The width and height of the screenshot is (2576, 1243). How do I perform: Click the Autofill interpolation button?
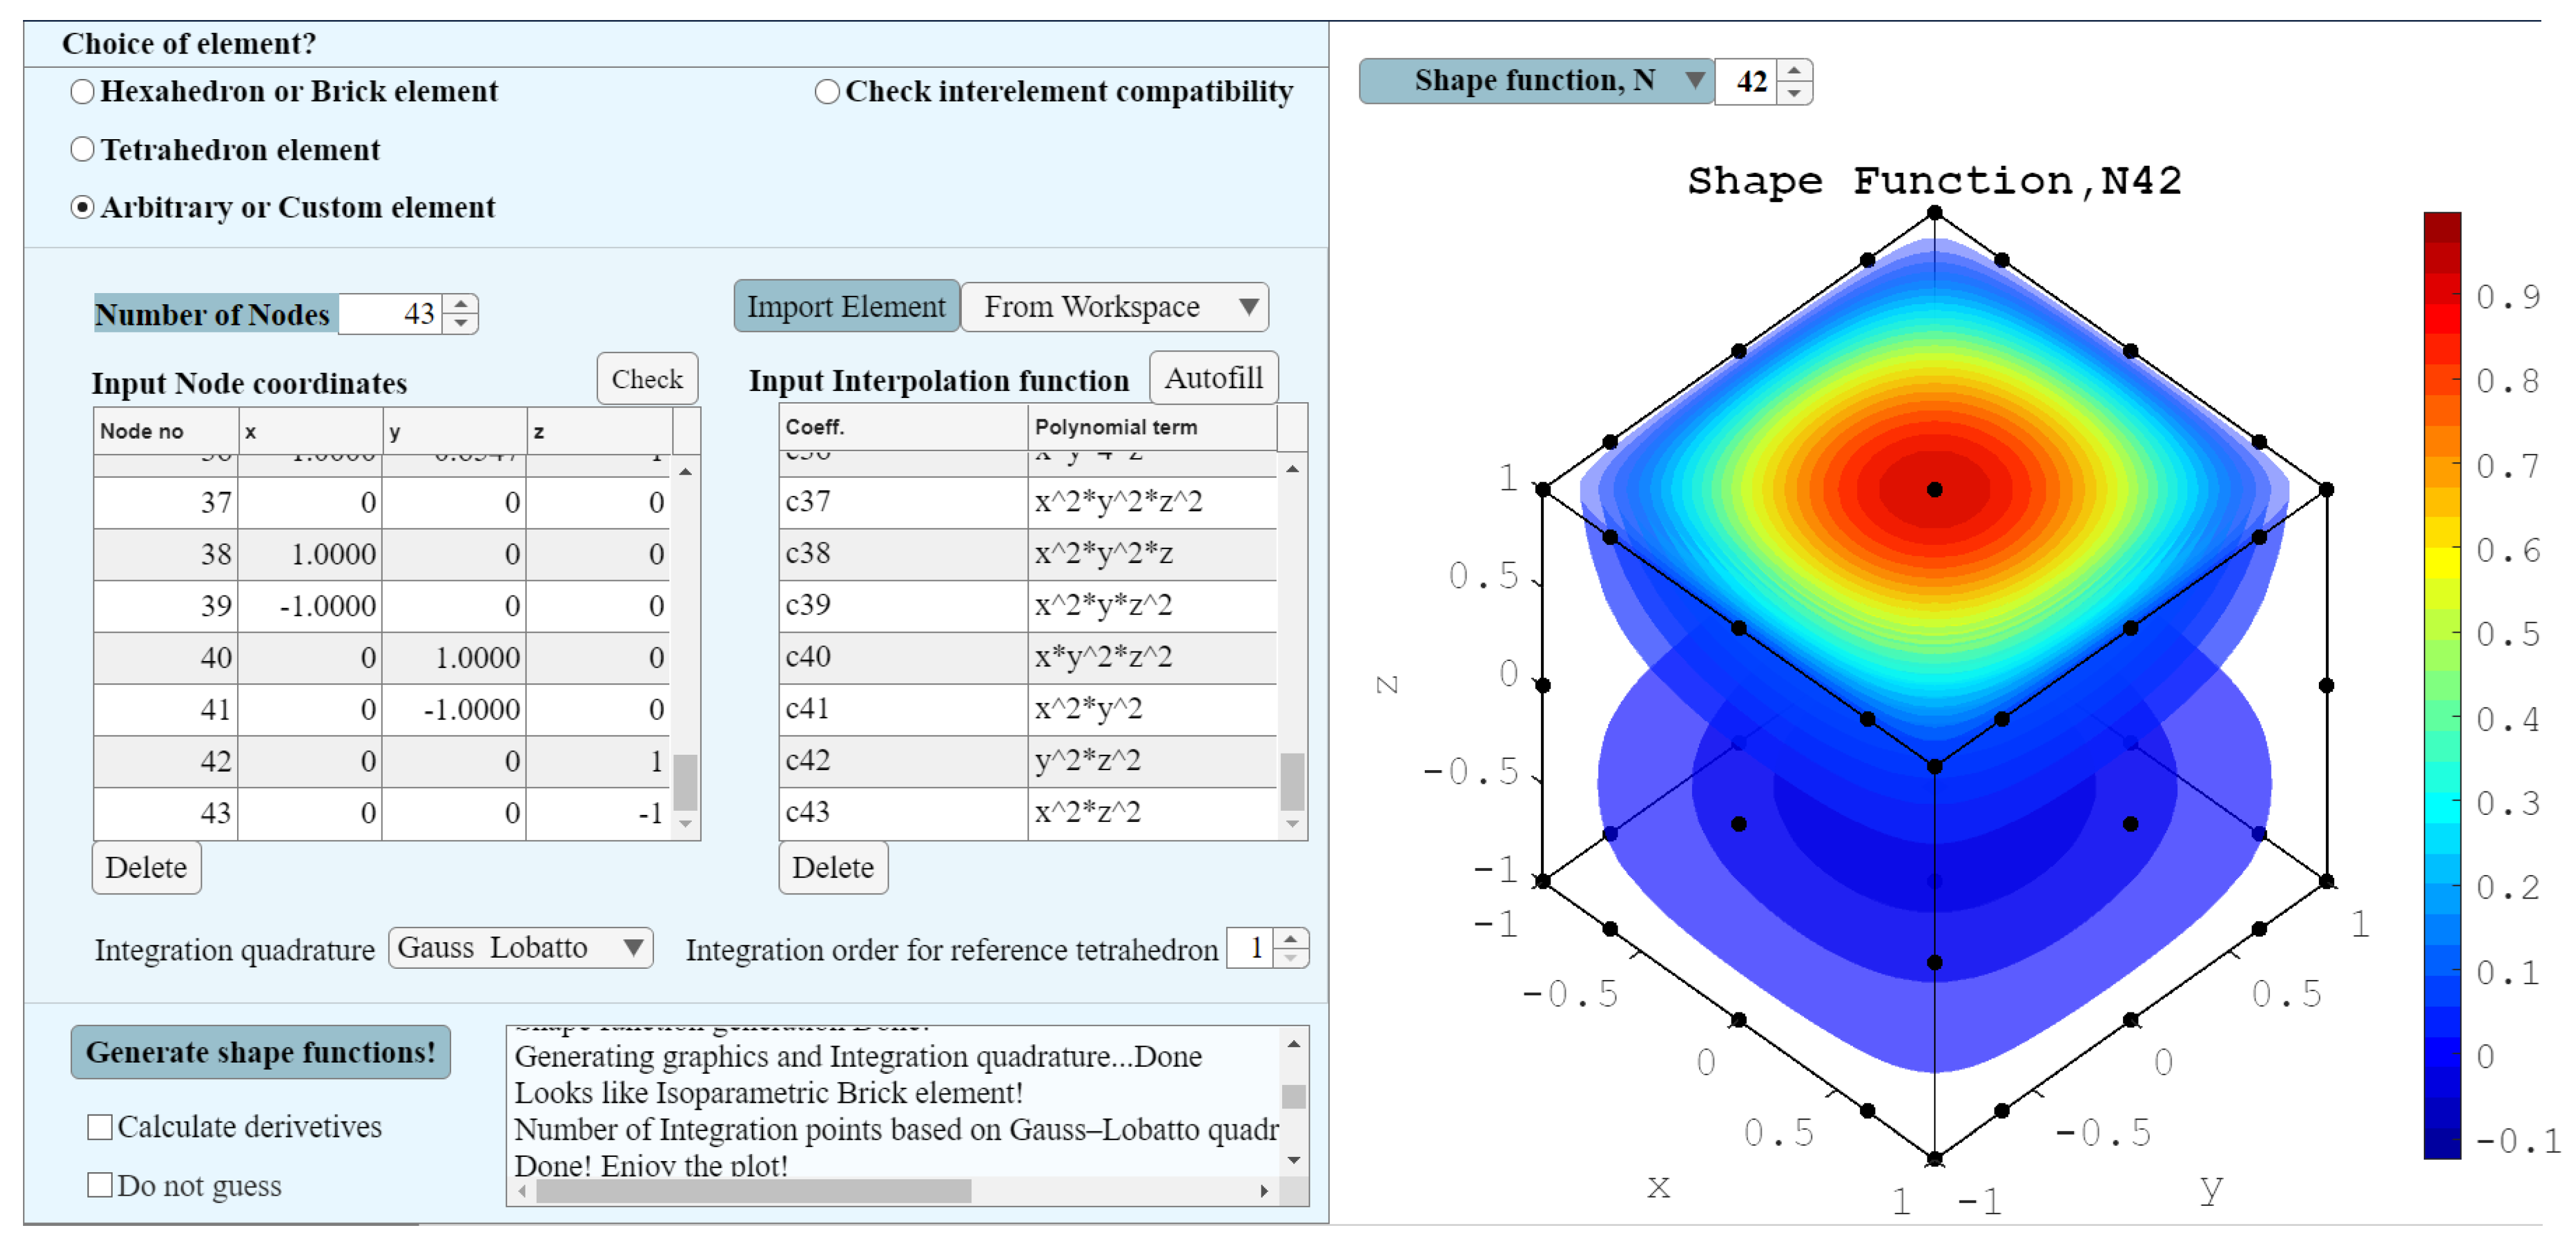coord(1213,378)
